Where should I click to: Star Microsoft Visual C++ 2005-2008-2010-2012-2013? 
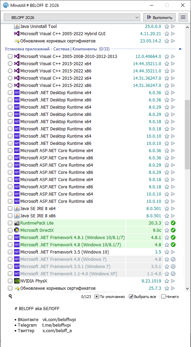pyautogui.click(x=167, y=57)
